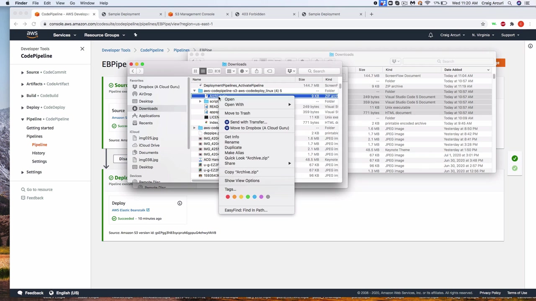
Task: Switch Finder to gallery view
Action: [x=217, y=71]
